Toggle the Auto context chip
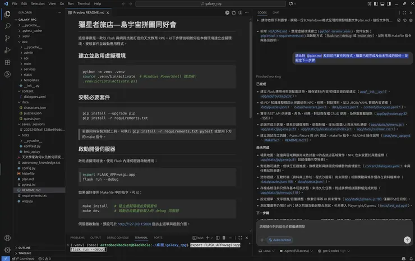 coord(280,240)
